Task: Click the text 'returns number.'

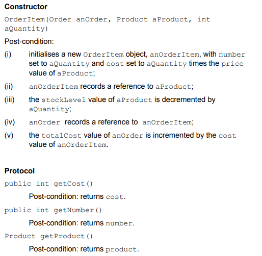Action: coord(108,223)
